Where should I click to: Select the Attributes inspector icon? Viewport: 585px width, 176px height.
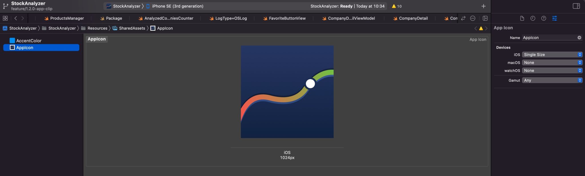click(x=554, y=18)
